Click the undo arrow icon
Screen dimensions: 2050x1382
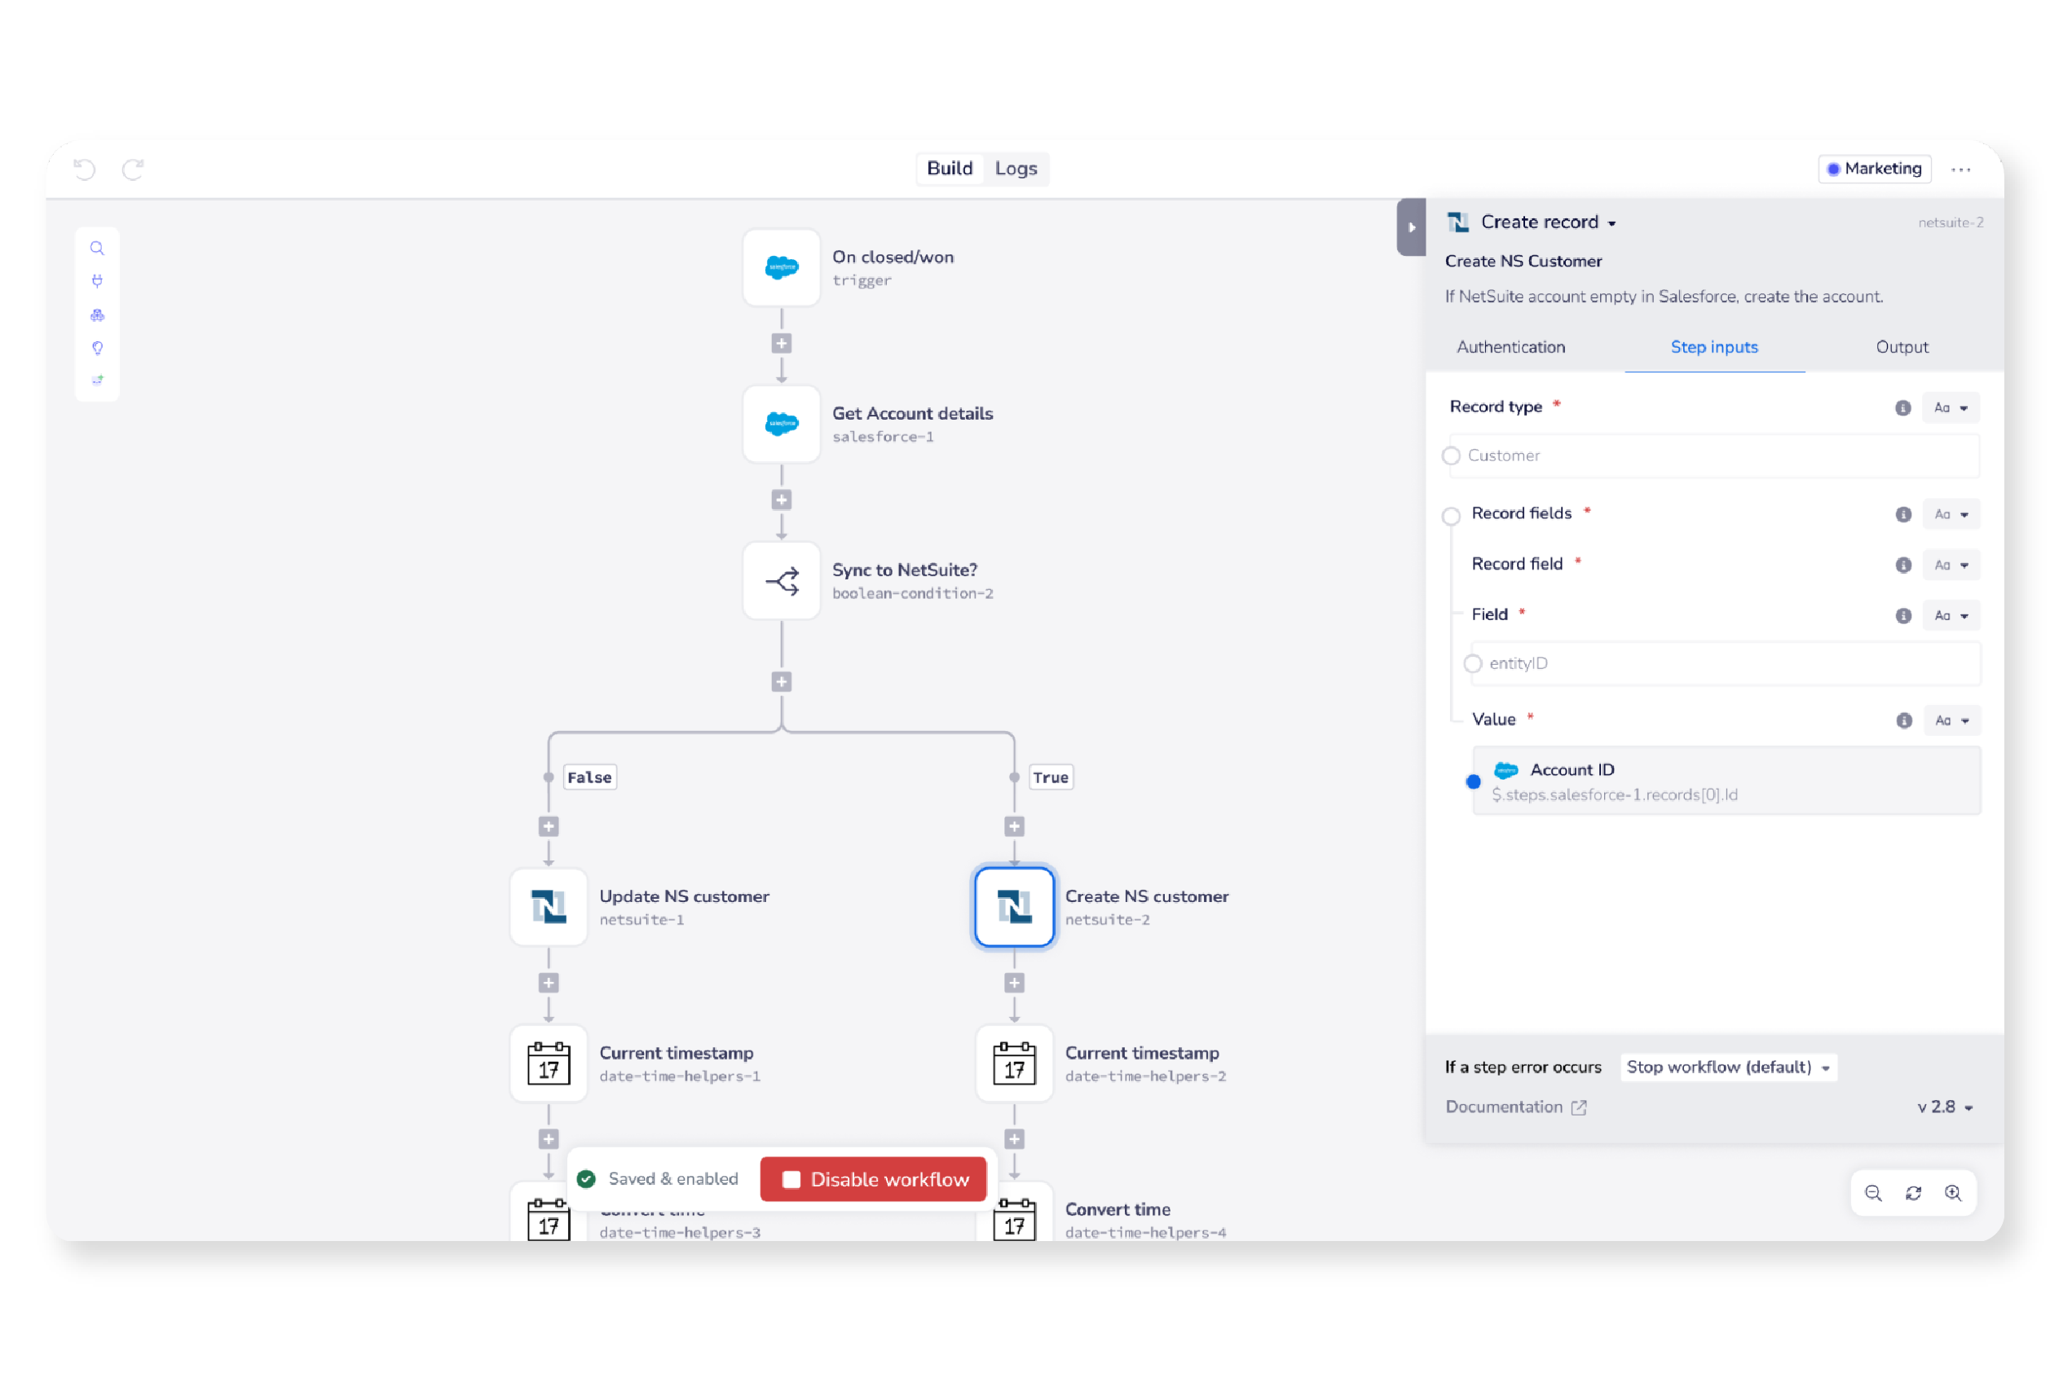pyautogui.click(x=85, y=169)
